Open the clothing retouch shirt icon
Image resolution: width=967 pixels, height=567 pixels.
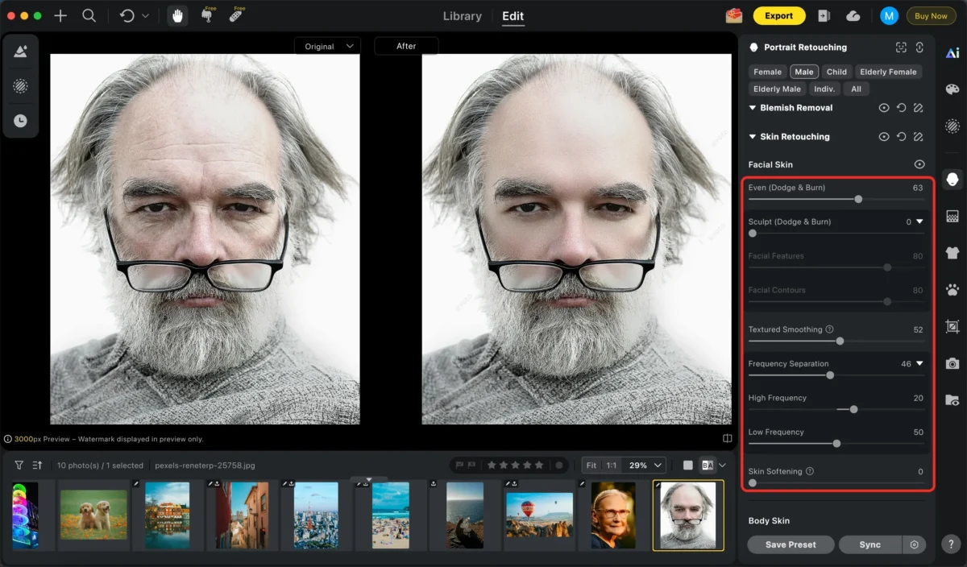(952, 253)
